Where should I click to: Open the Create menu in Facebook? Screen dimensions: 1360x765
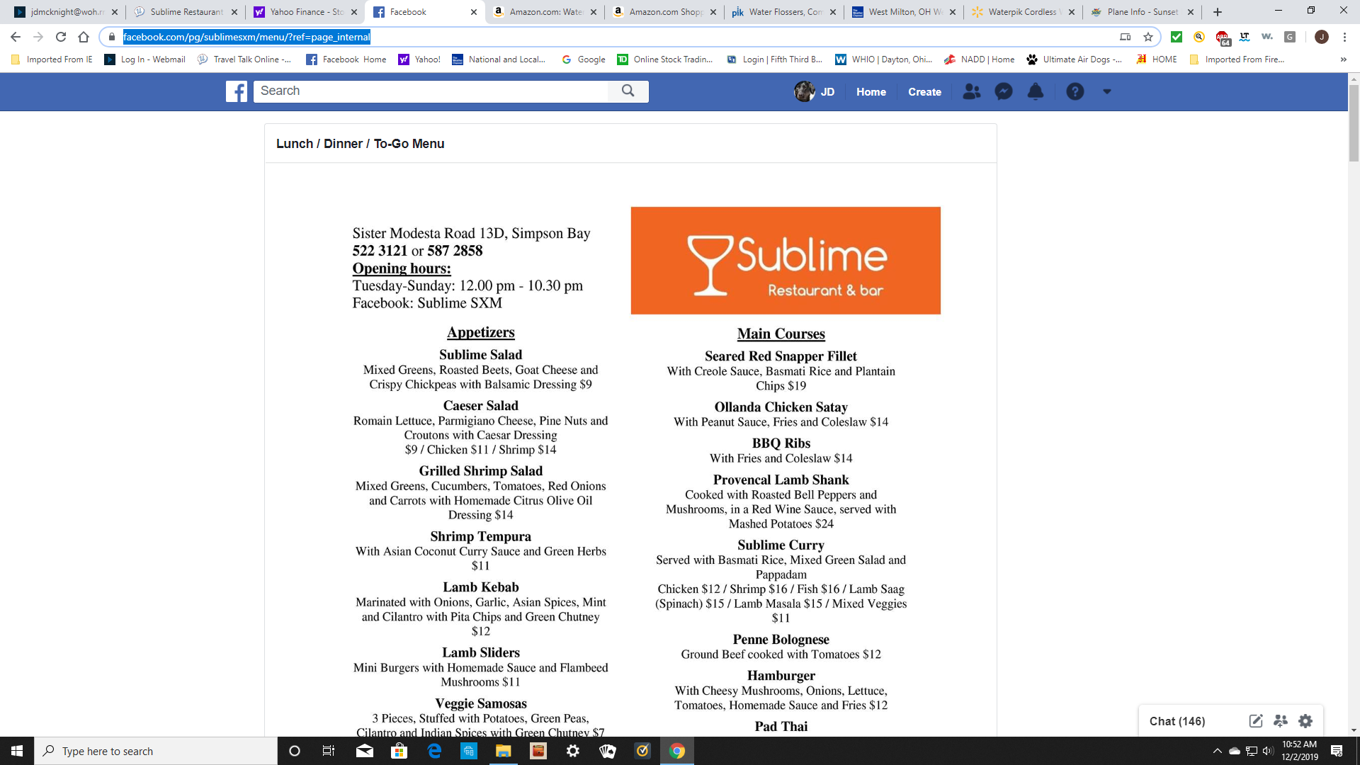924,92
